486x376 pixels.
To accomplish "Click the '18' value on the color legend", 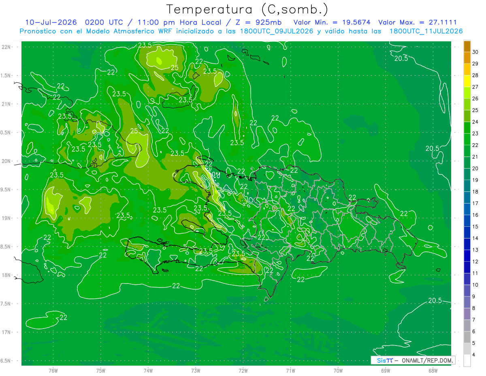I will pos(475,192).
